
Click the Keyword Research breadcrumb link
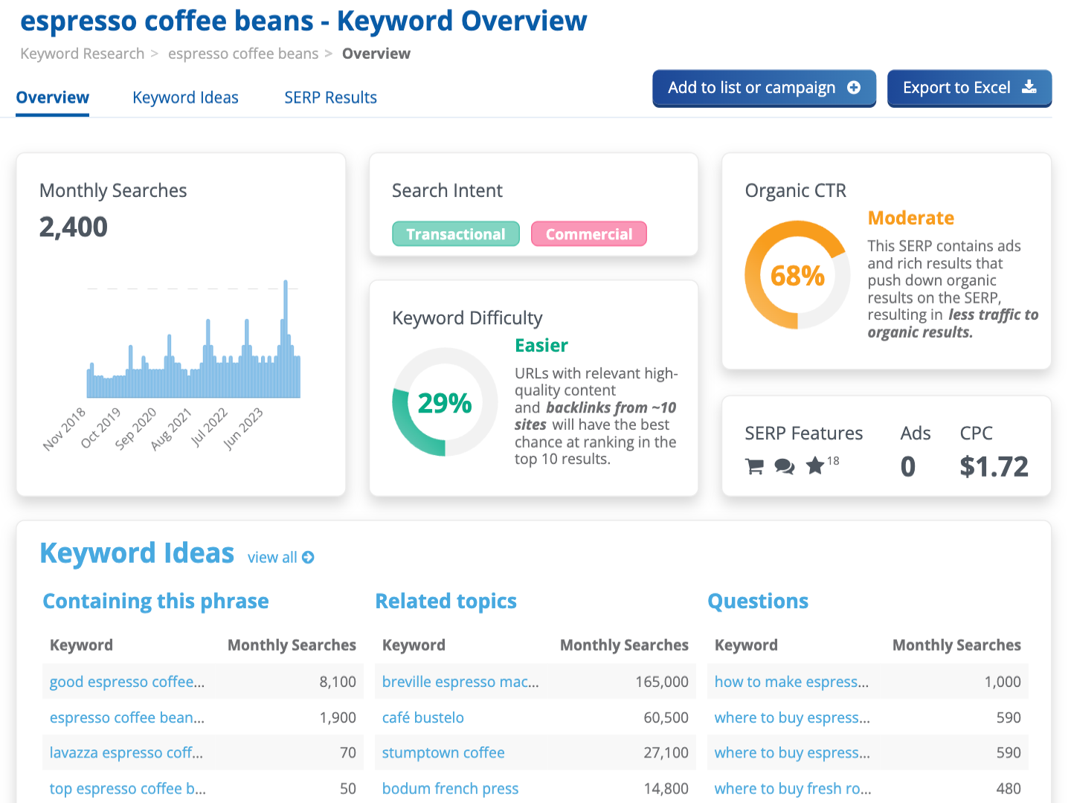(x=82, y=54)
